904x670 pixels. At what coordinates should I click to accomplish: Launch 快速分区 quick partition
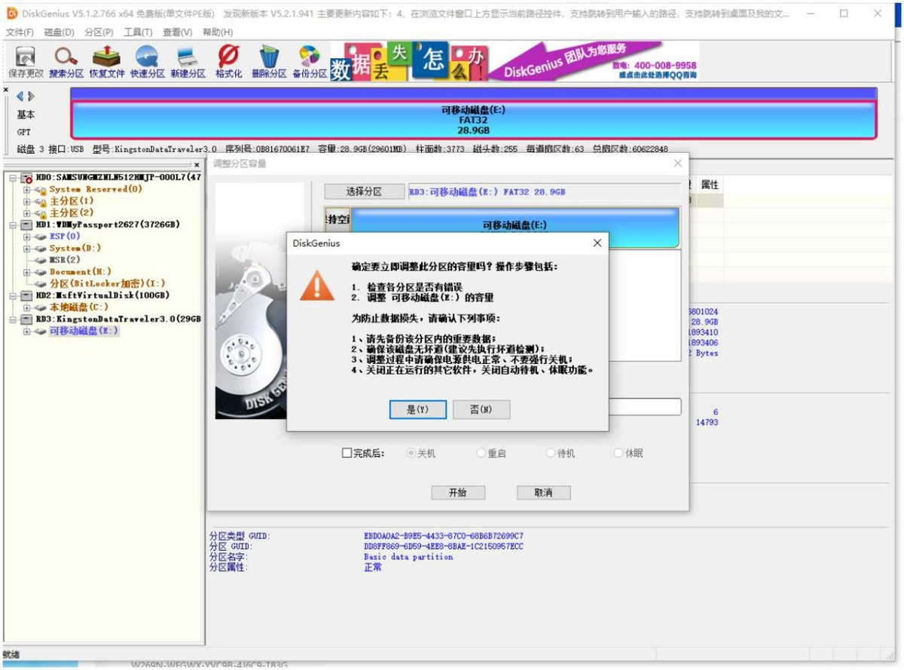pyautogui.click(x=148, y=60)
